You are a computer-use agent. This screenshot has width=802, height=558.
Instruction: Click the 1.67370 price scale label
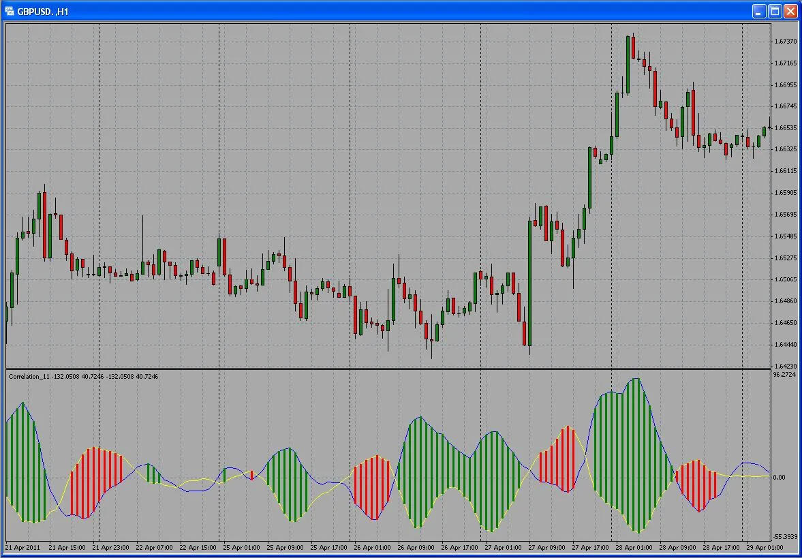(784, 40)
